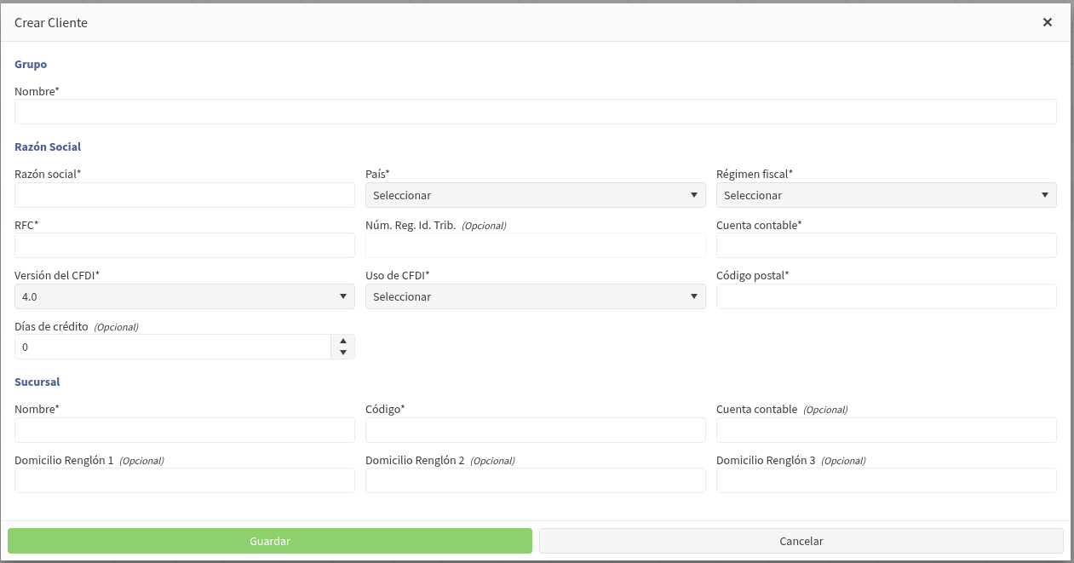The height and width of the screenshot is (563, 1074).
Task: Decrease Días de crédito with down arrow
Action: 343,353
